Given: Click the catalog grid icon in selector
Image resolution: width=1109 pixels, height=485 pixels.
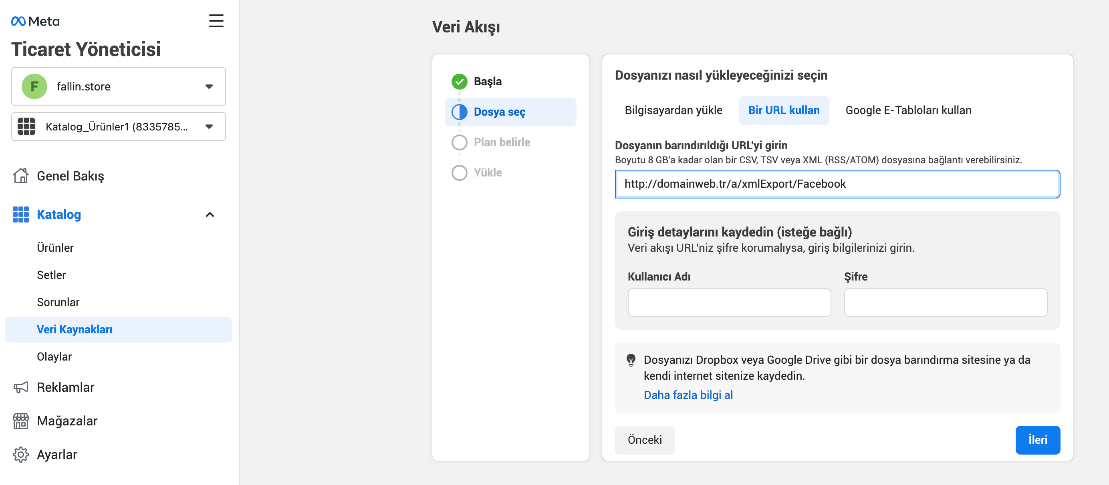Looking at the screenshot, I should point(26,126).
